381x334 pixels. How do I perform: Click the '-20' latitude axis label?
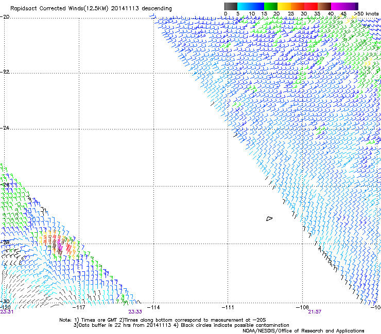(x=5, y=17)
